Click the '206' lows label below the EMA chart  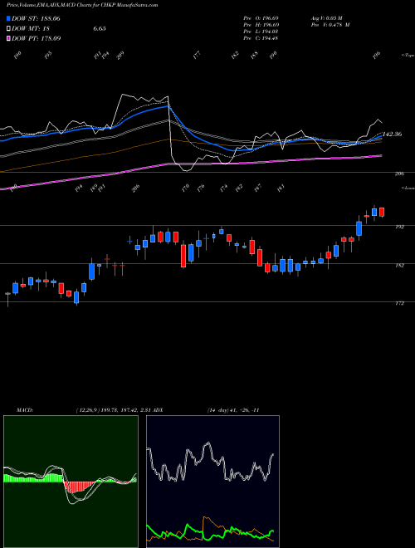pos(135,188)
